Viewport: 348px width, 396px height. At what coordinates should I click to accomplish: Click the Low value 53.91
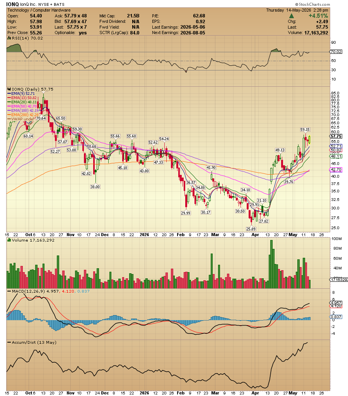(36, 27)
